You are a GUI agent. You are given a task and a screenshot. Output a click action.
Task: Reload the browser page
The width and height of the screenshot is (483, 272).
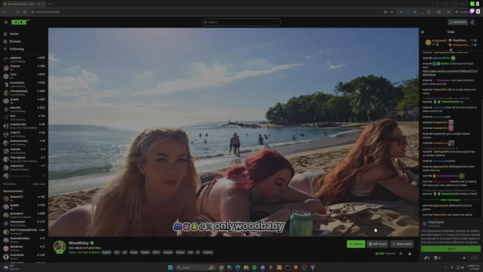coord(17,12)
